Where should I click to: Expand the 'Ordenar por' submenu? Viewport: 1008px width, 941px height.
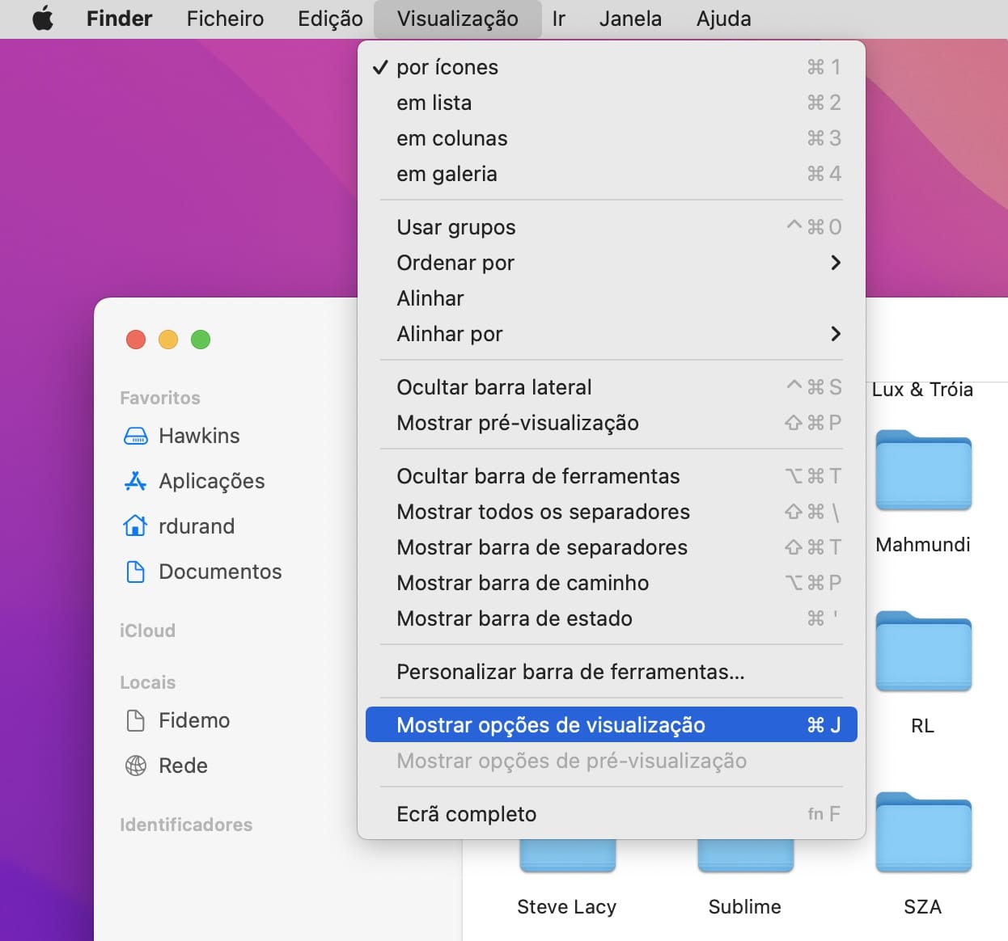click(835, 263)
